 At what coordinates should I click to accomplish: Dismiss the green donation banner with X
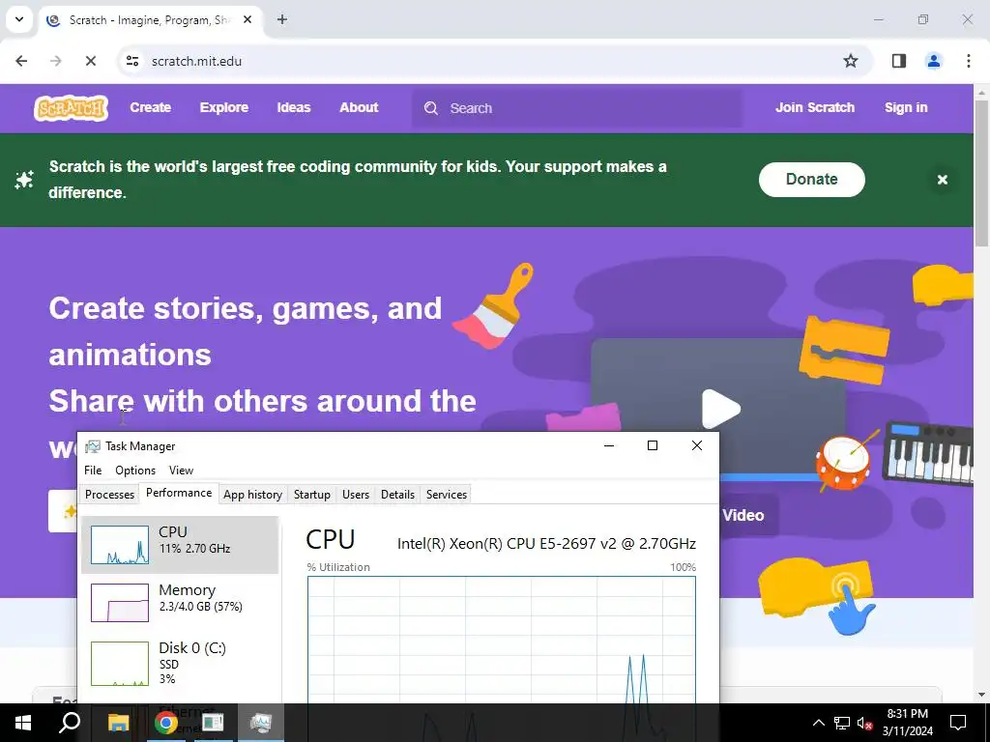[942, 180]
